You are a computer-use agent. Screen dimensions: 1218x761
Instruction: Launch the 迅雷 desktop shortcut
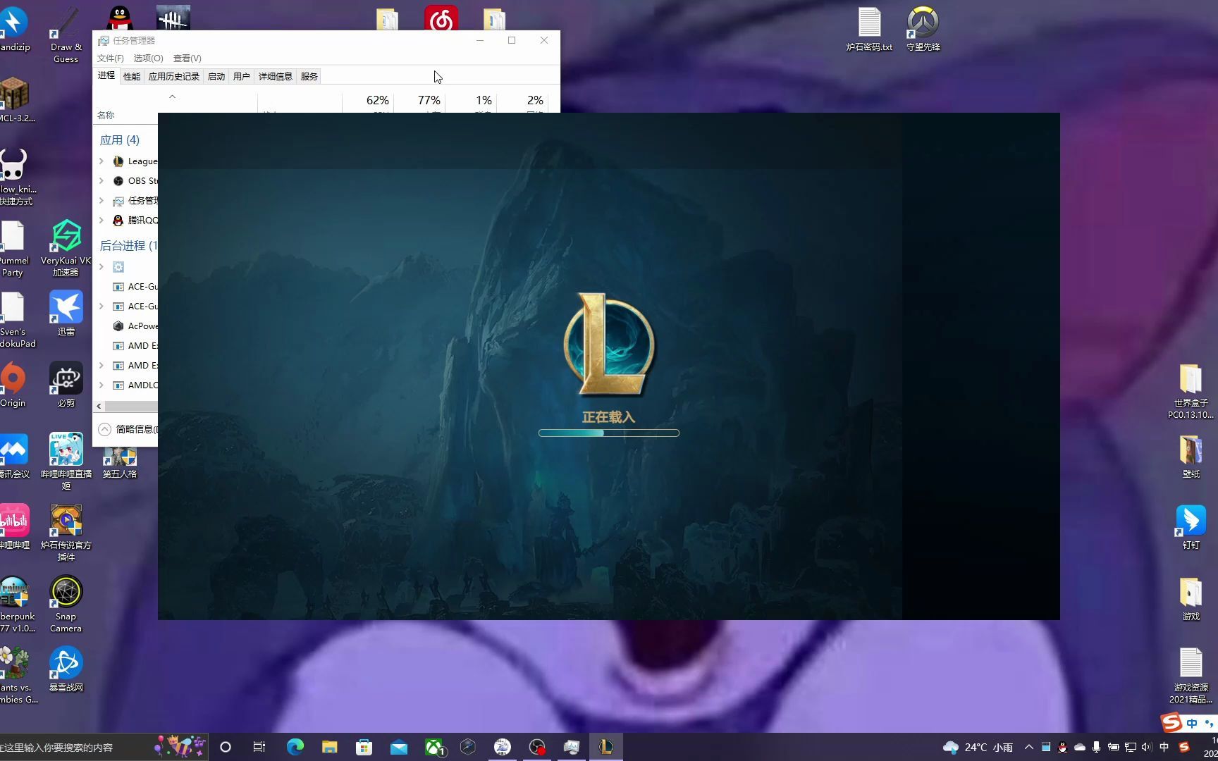click(66, 314)
